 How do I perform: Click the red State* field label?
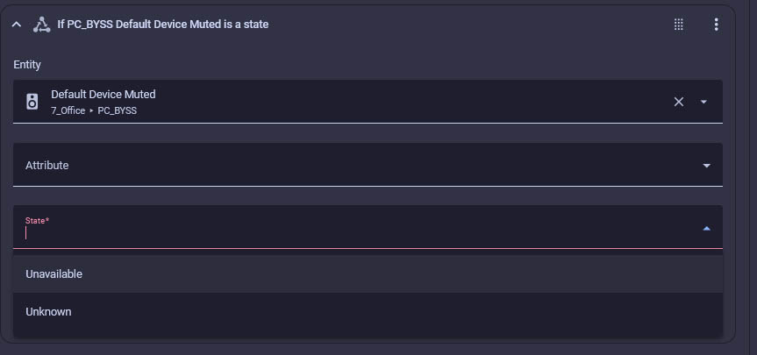click(37, 220)
